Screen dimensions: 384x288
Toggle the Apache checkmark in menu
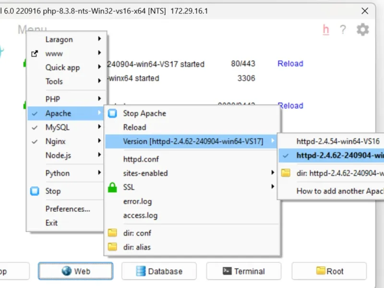(x=35, y=114)
